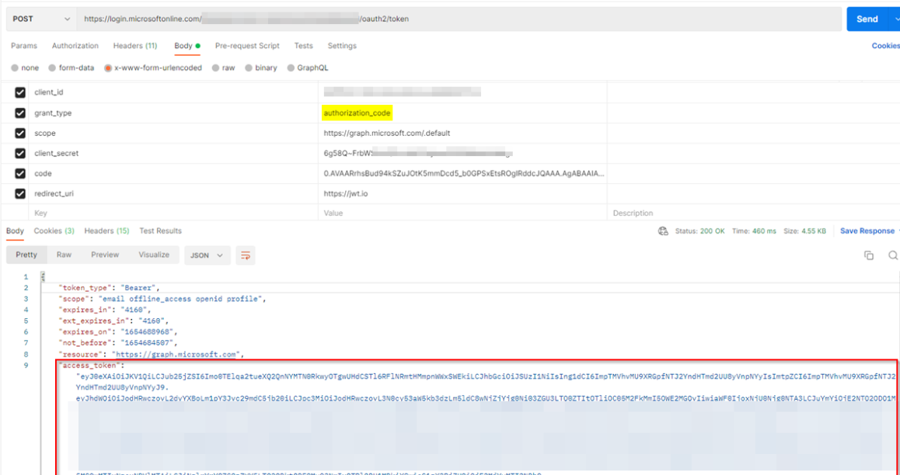Open Pre-request Script tab
The width and height of the screenshot is (900, 475).
247,46
